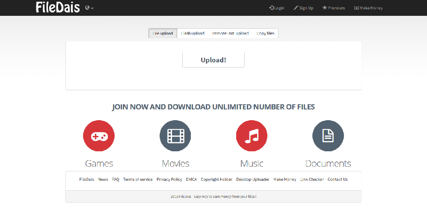
Task: Open the Link Checker link
Action: click(x=312, y=180)
